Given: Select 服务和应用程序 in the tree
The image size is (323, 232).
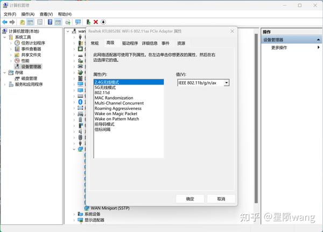Looking at the screenshot, I should 29,85.
